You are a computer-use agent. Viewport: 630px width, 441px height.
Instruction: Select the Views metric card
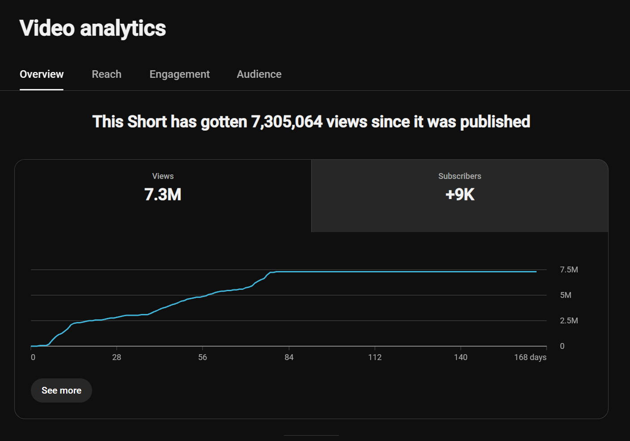[x=163, y=196]
